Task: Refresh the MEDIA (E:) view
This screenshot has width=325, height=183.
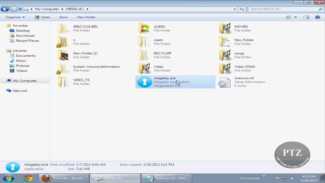Action: pos(241,9)
